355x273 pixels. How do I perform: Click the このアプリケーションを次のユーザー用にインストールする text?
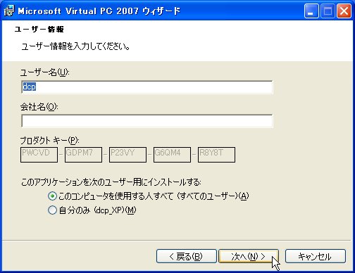point(111,182)
